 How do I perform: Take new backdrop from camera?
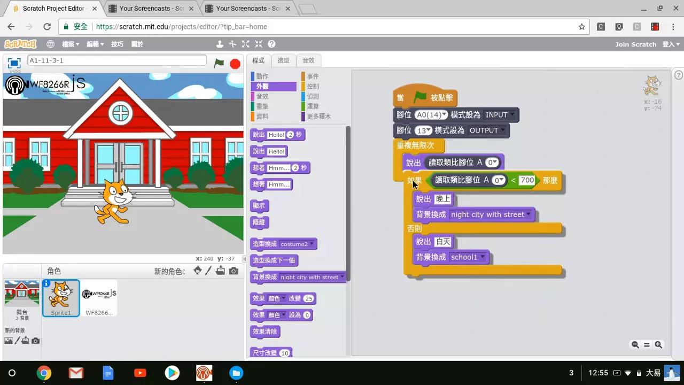35,341
